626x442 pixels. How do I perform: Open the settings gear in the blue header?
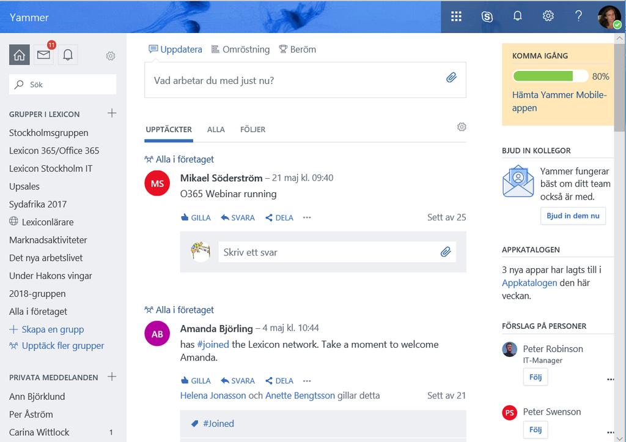point(548,16)
